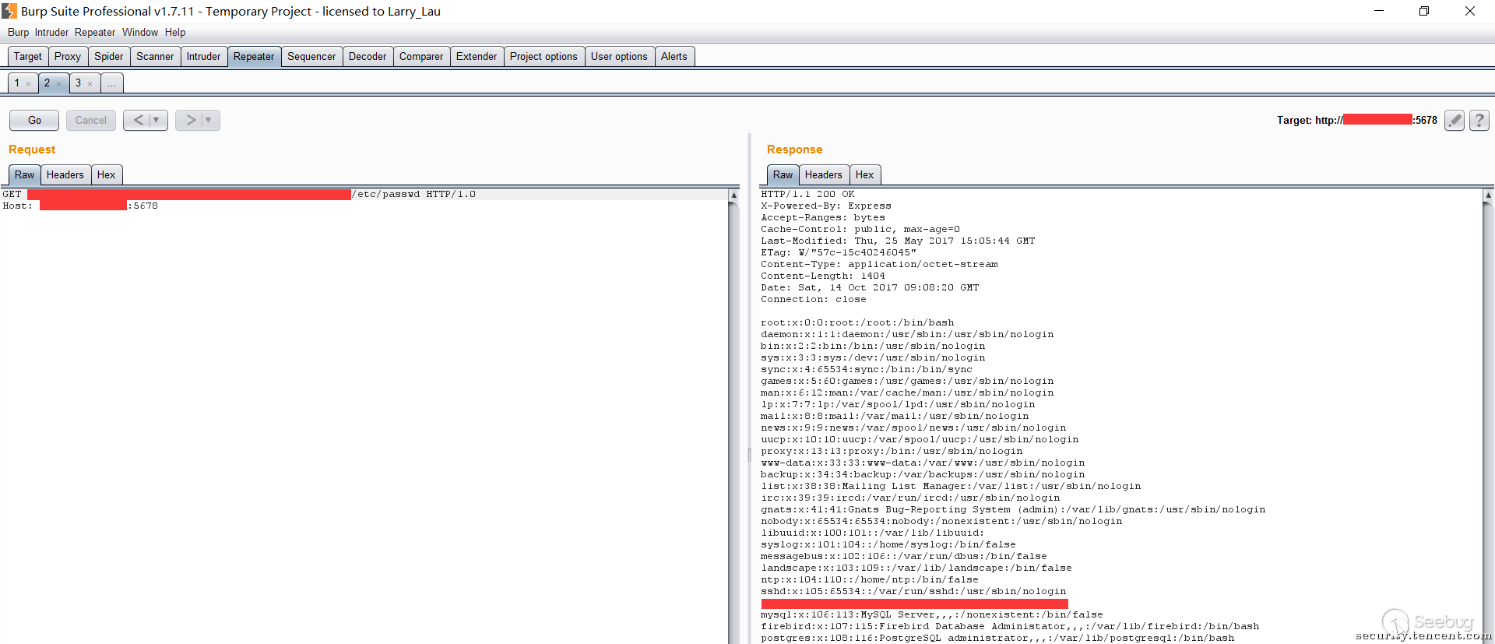
Task: Select Raw view in Response panel
Action: (783, 174)
